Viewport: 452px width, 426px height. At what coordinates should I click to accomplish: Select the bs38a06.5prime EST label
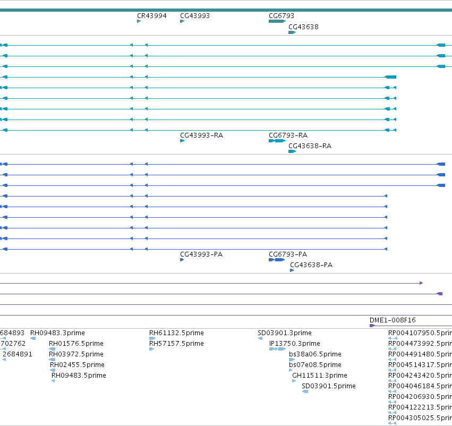tap(315, 354)
